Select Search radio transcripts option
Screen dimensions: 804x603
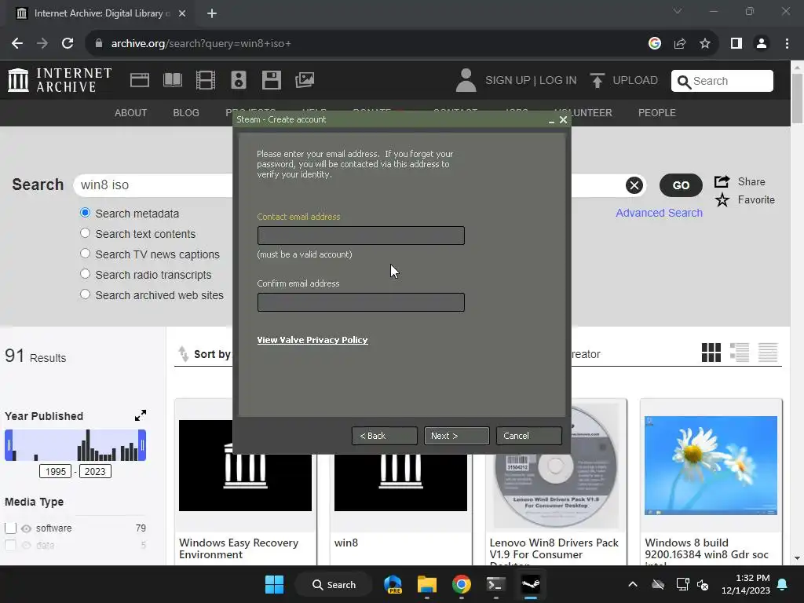click(85, 274)
